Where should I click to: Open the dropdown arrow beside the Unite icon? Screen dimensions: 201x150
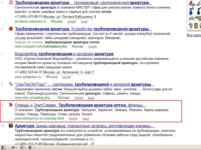[25, 148]
